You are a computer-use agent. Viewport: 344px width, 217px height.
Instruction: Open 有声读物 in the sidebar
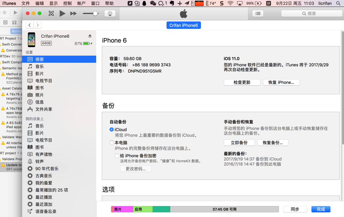point(59,154)
